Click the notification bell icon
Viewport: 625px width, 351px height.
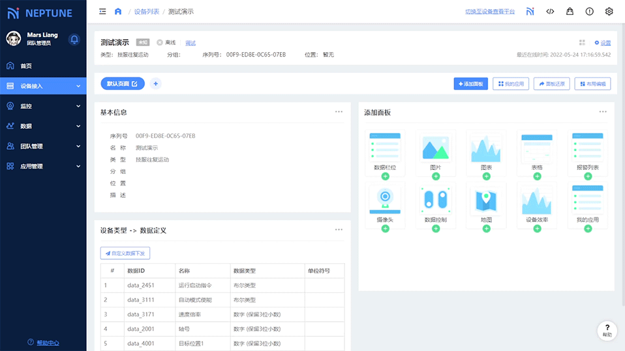(74, 39)
